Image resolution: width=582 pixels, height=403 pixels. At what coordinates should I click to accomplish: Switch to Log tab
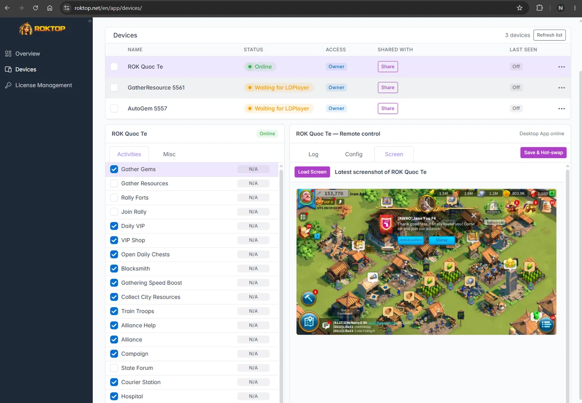[x=313, y=154]
